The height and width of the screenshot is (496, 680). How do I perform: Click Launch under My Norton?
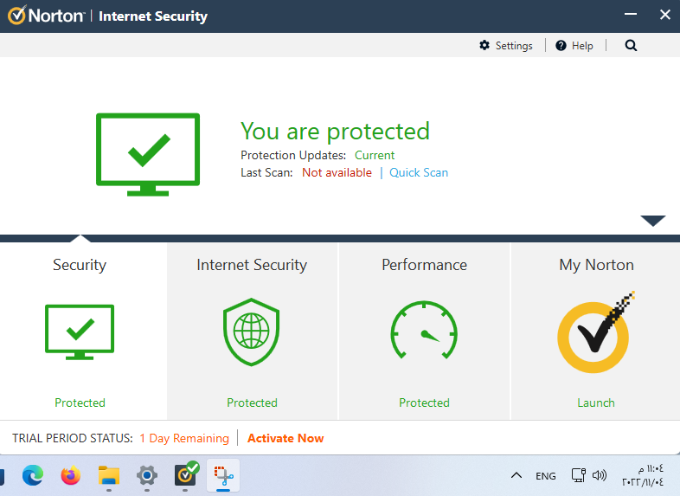pos(596,403)
